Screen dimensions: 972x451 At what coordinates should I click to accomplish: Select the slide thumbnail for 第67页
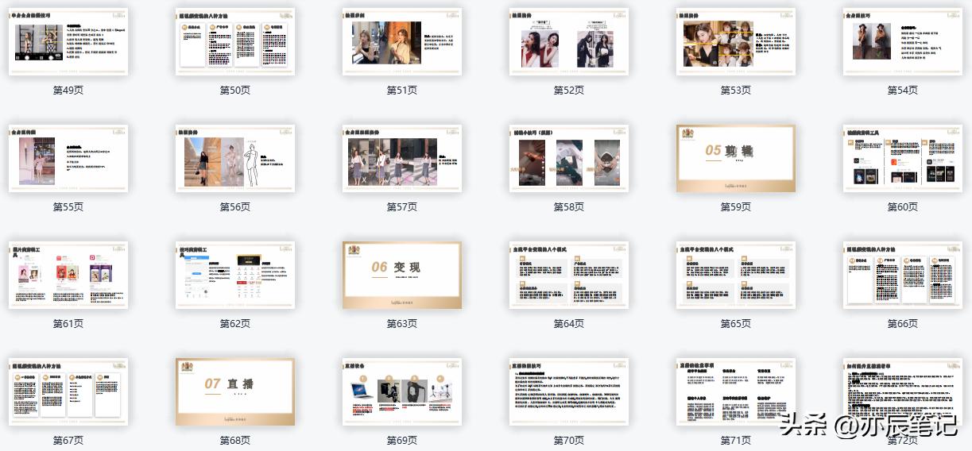tap(68, 392)
